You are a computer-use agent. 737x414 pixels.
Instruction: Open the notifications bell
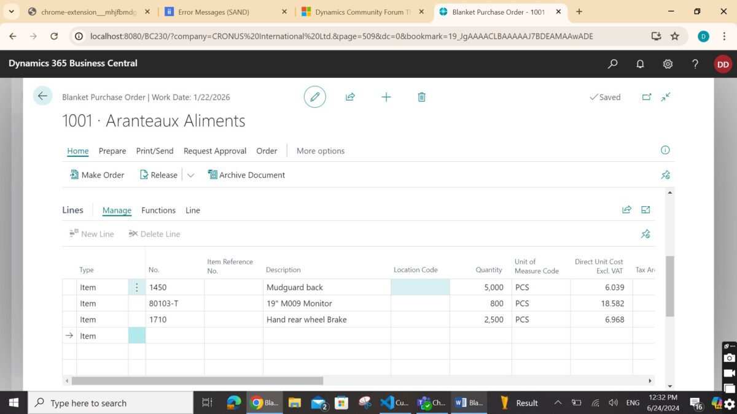point(640,64)
